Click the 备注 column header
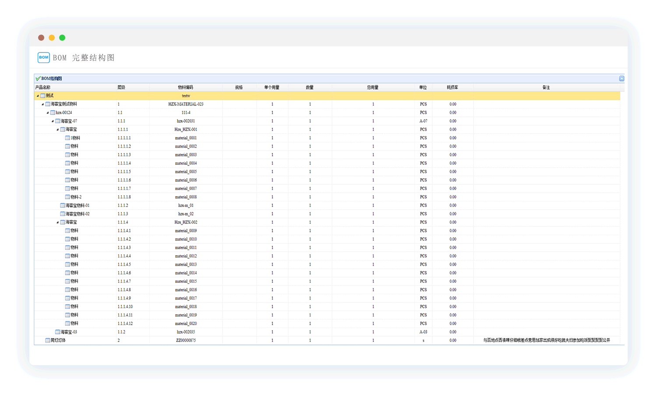Screen dimensions: 657x394 546,88
